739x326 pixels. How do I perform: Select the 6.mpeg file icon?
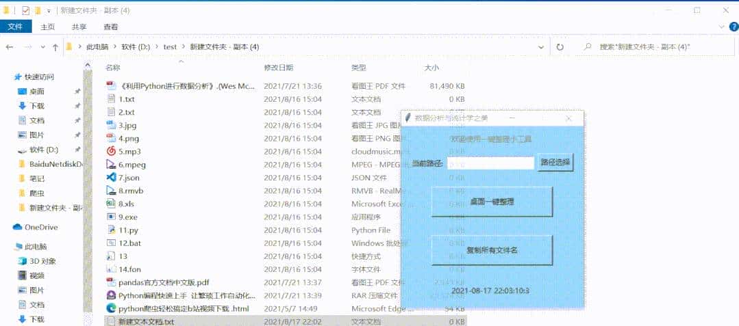[111, 165]
